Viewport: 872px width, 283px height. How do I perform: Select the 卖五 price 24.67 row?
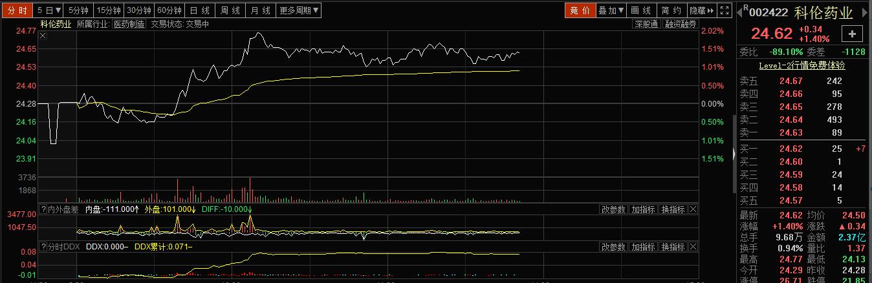pyautogui.click(x=802, y=81)
